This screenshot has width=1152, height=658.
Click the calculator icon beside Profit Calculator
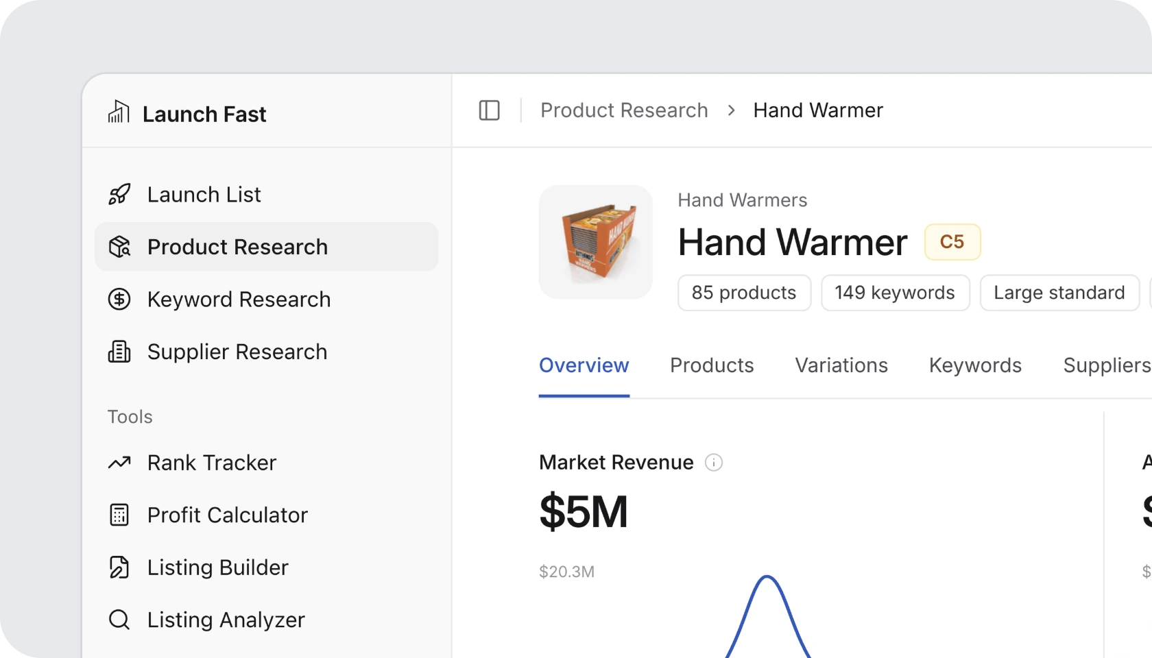(x=119, y=515)
